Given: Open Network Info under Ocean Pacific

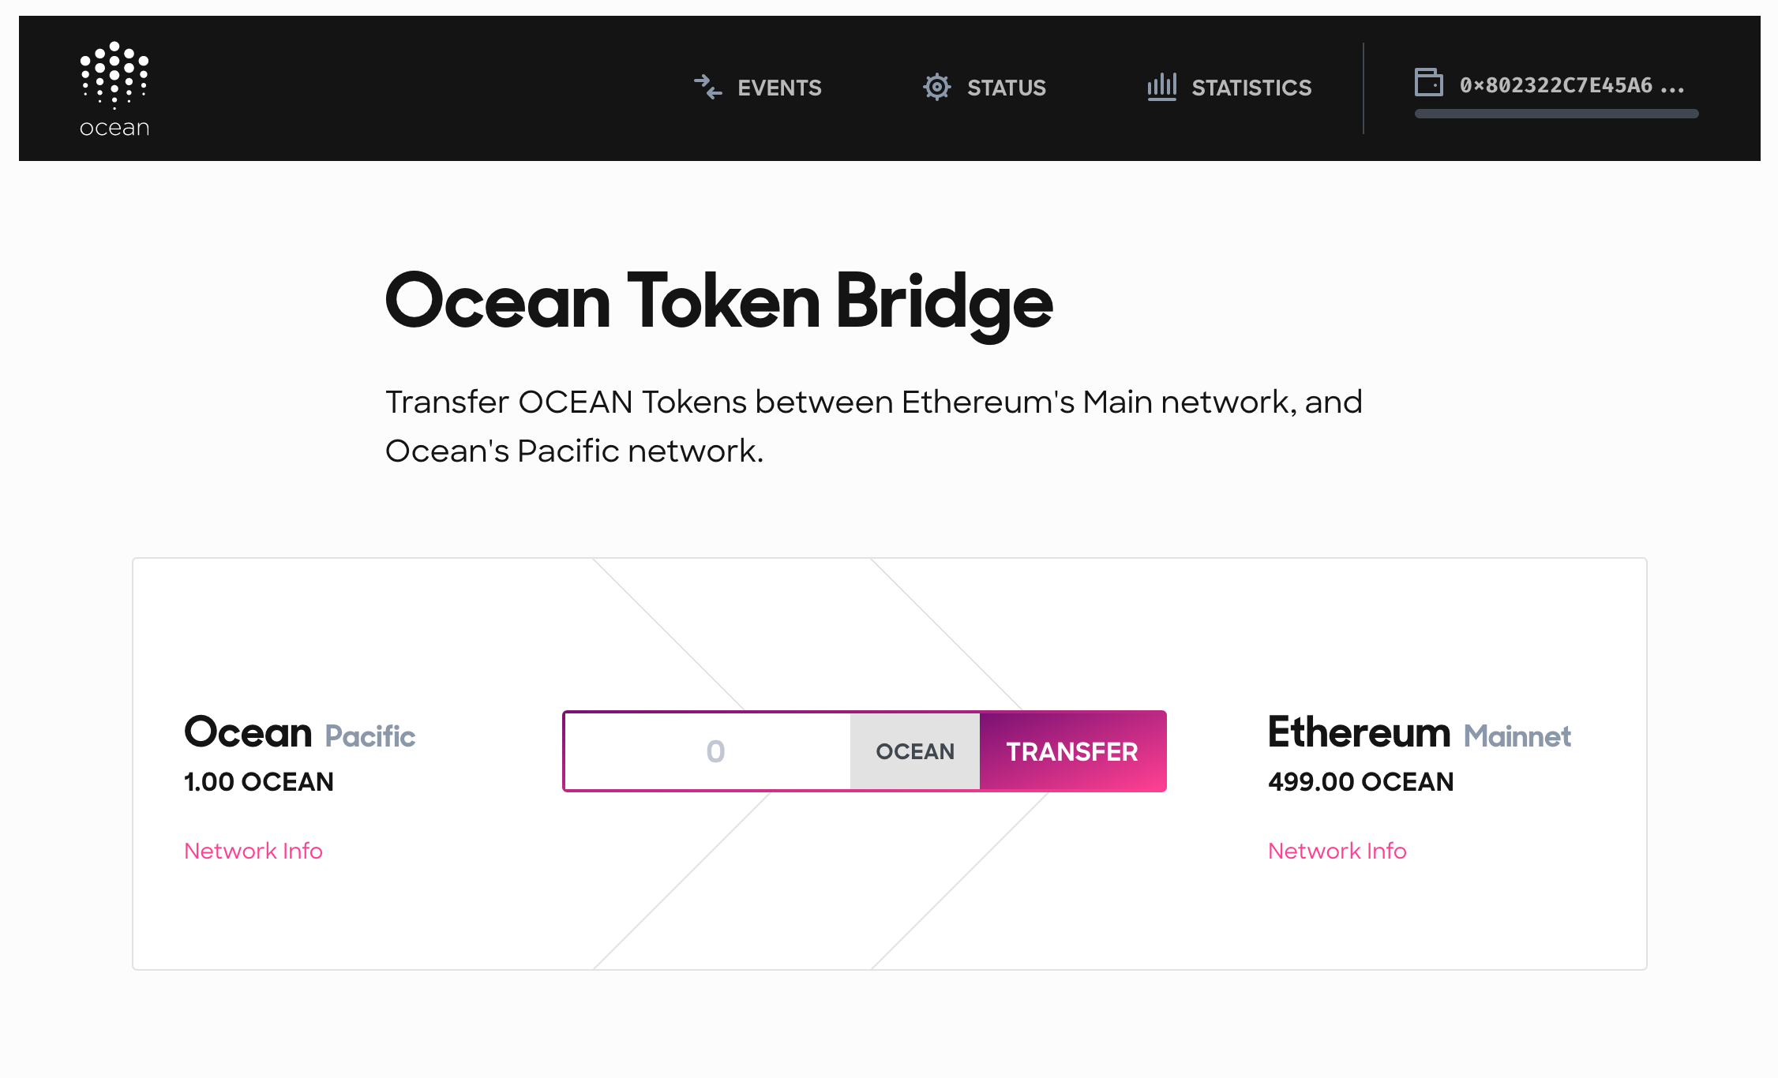Looking at the screenshot, I should tap(253, 851).
